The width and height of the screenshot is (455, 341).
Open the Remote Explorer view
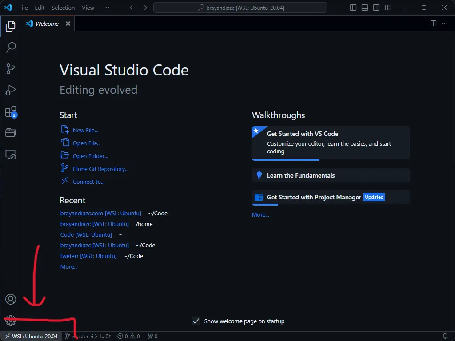pyautogui.click(x=11, y=154)
